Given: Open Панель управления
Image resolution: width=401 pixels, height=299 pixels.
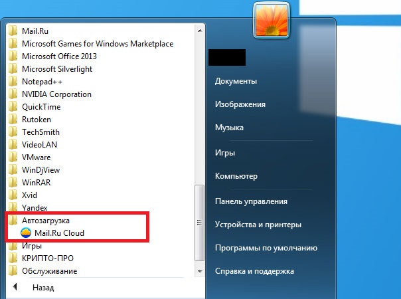Looking at the screenshot, I should coord(251,201).
